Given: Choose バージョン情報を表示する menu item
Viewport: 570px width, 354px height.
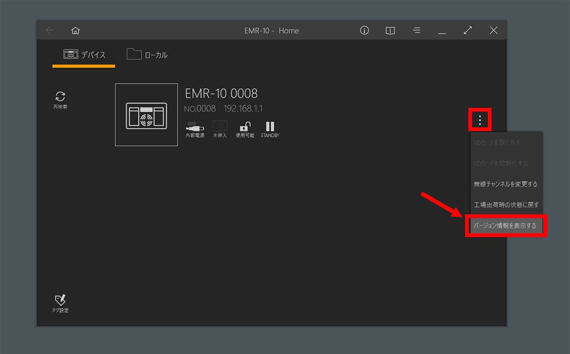Looking at the screenshot, I should 505,226.
